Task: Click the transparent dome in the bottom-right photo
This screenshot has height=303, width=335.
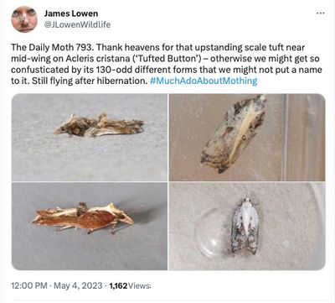Action: coord(212,233)
